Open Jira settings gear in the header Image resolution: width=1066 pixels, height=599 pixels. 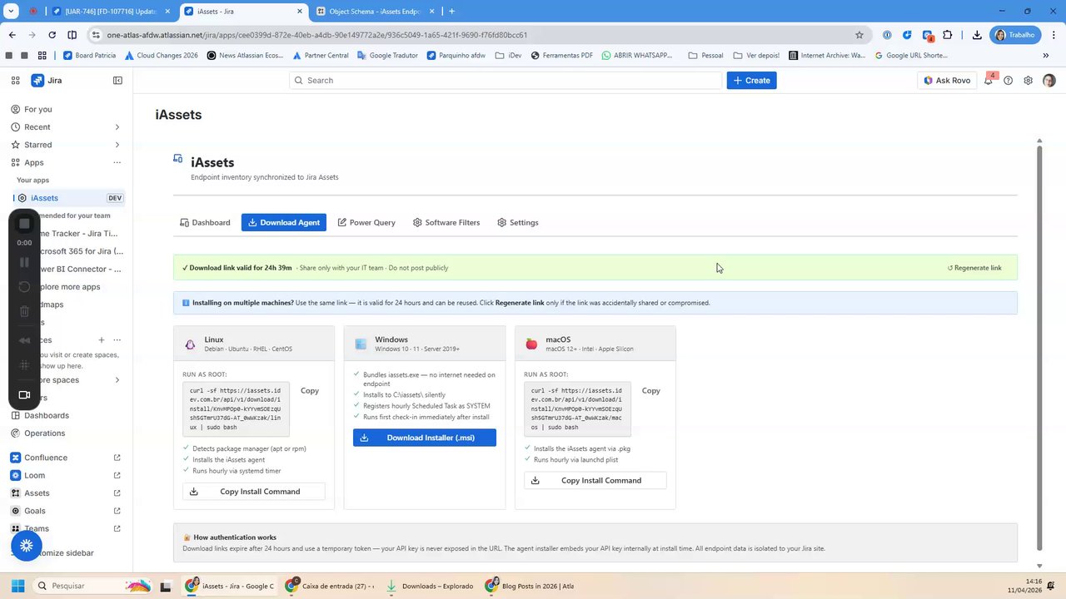pyautogui.click(x=1029, y=81)
